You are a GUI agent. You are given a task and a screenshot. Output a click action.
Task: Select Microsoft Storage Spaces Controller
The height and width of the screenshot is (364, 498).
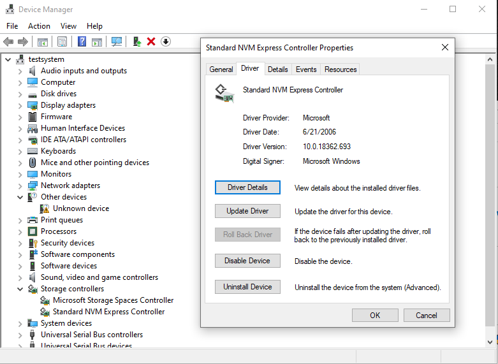113,300
